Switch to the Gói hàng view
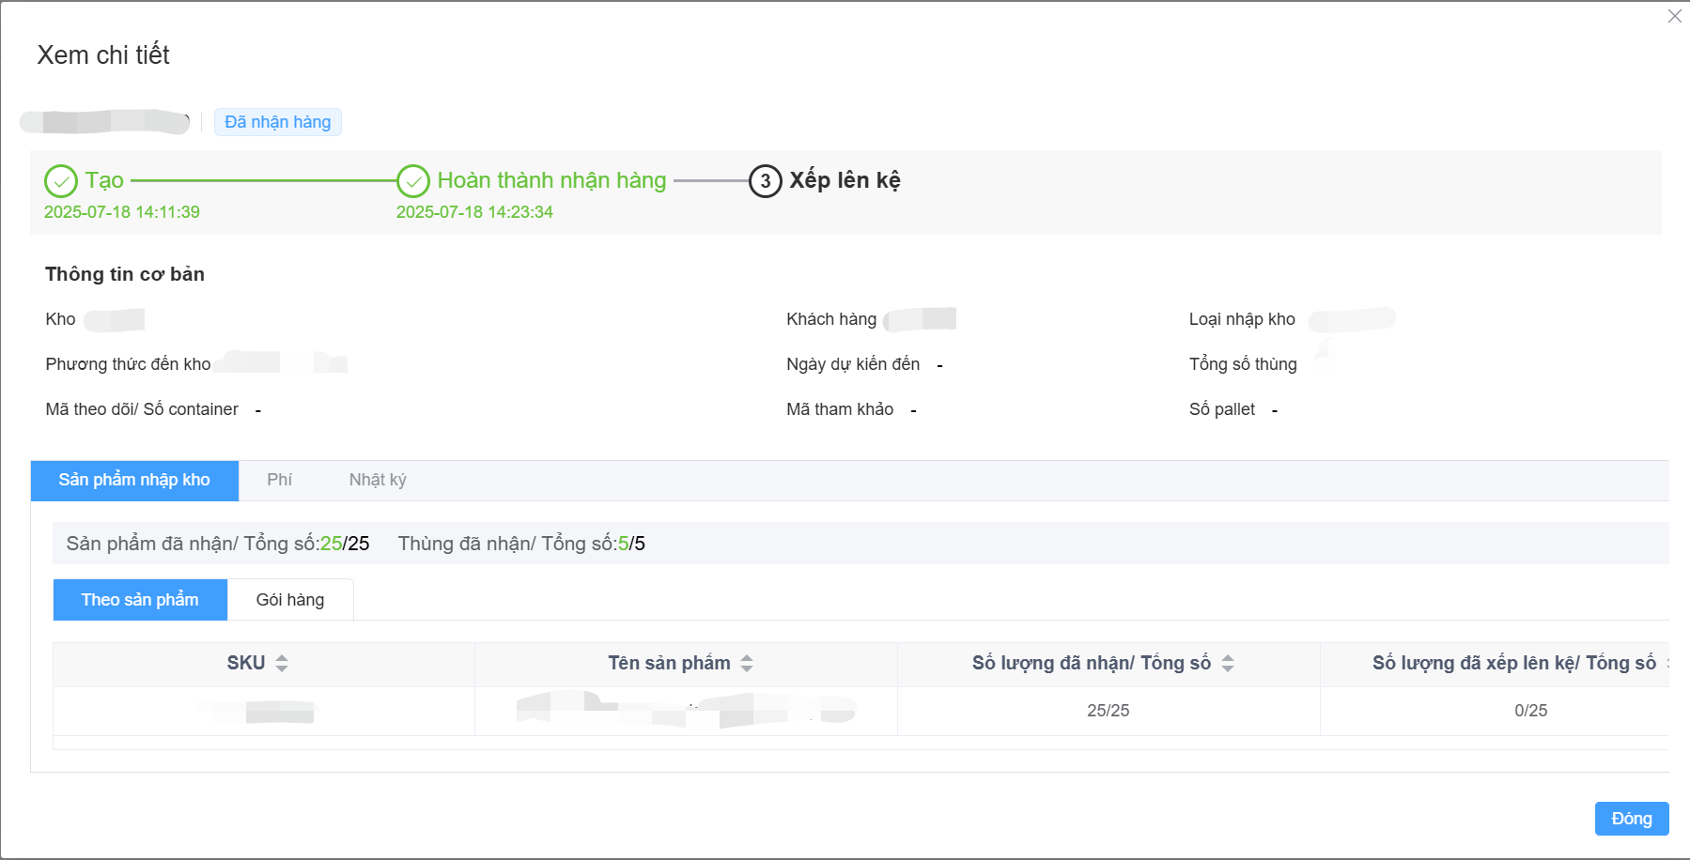 [x=290, y=600]
